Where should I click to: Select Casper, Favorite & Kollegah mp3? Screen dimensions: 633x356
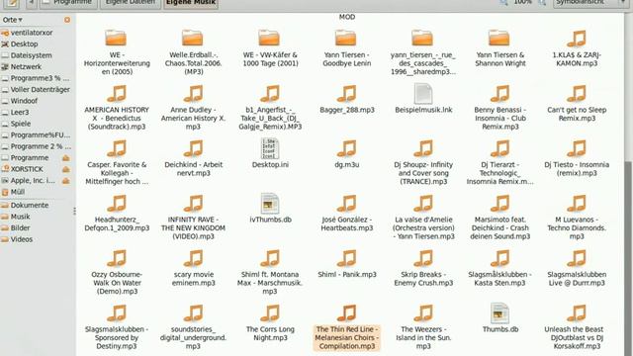pos(117,162)
